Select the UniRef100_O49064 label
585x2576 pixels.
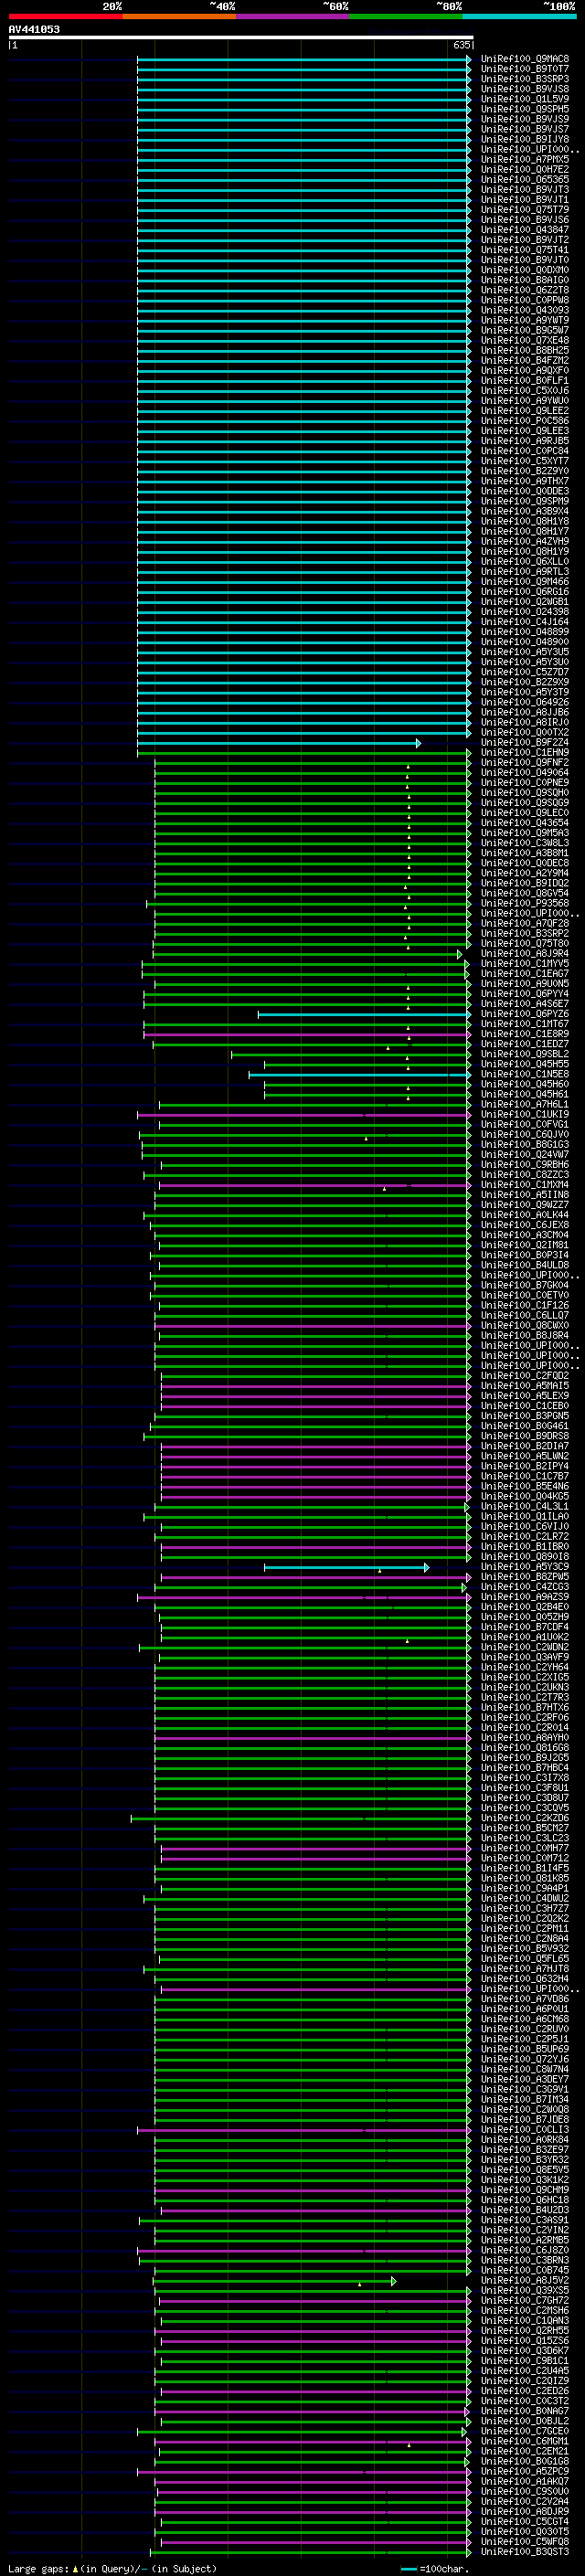tap(525, 772)
